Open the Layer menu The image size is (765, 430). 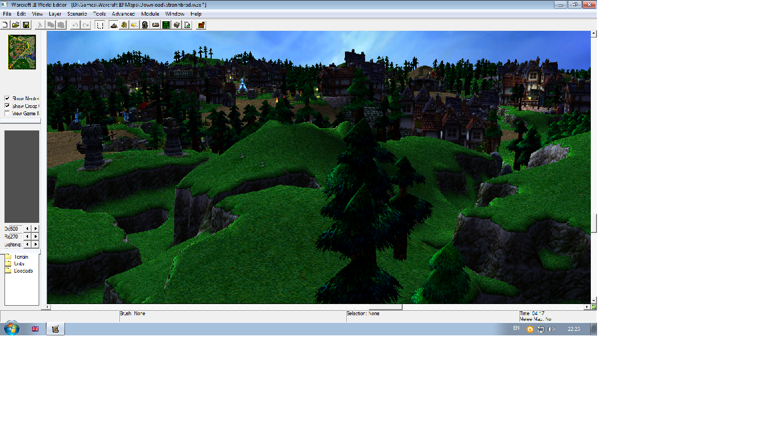pos(55,14)
